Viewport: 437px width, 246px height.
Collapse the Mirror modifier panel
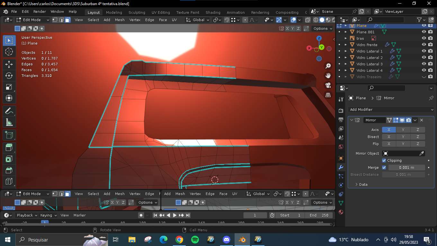tap(352, 120)
